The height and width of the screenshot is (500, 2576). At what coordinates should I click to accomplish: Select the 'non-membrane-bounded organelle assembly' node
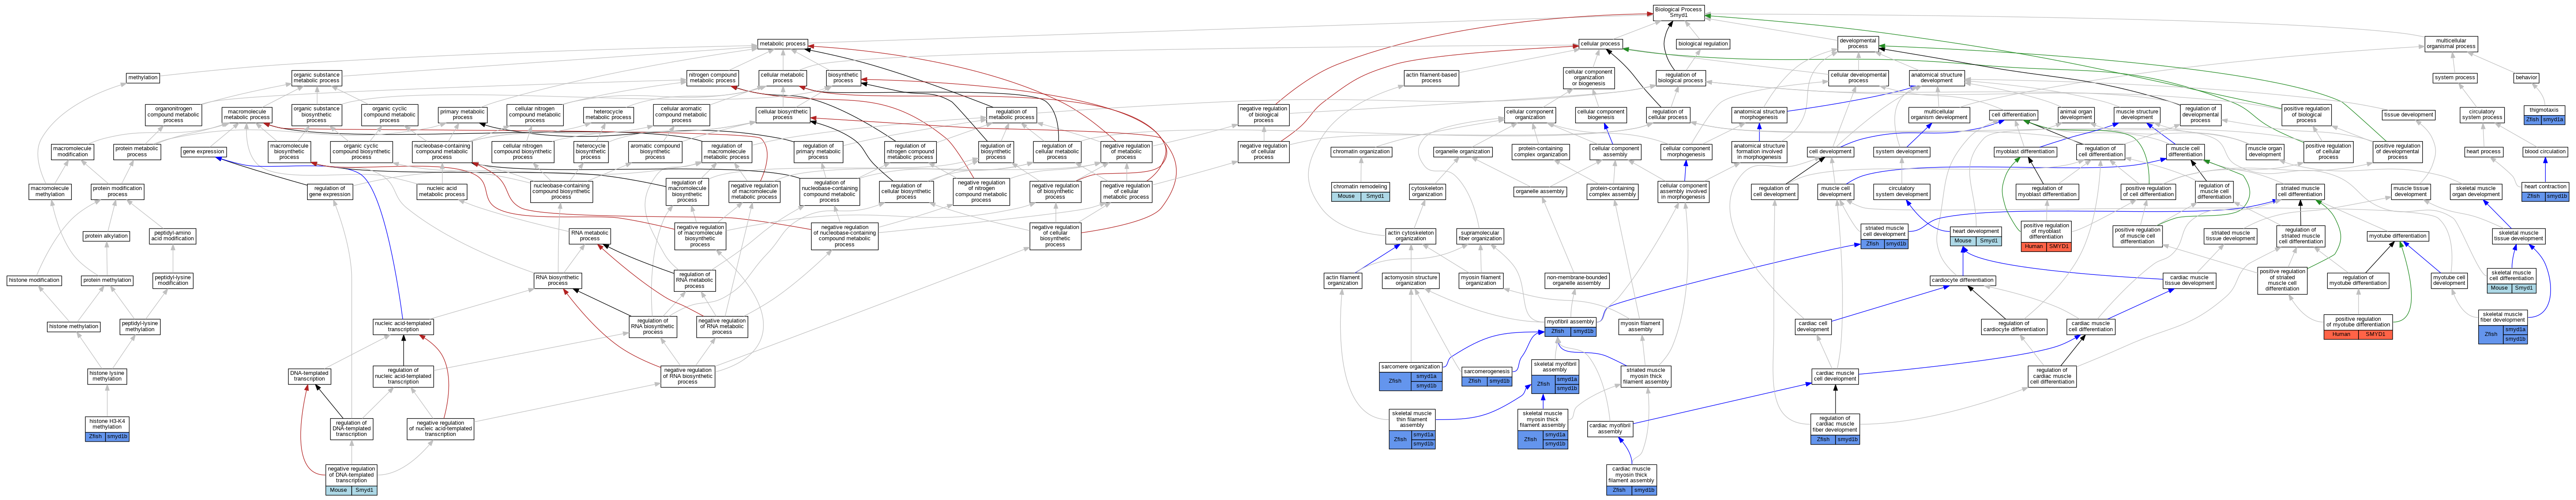[x=1576, y=280]
